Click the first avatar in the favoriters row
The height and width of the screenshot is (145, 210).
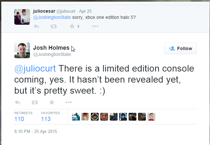tap(76, 117)
